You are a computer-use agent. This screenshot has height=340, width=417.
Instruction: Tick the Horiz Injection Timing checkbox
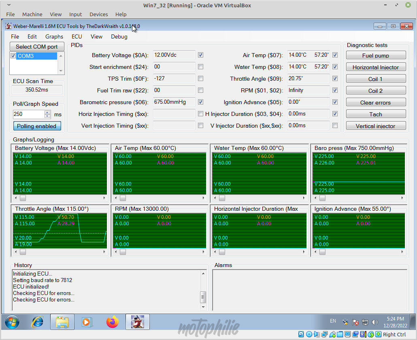200,114
